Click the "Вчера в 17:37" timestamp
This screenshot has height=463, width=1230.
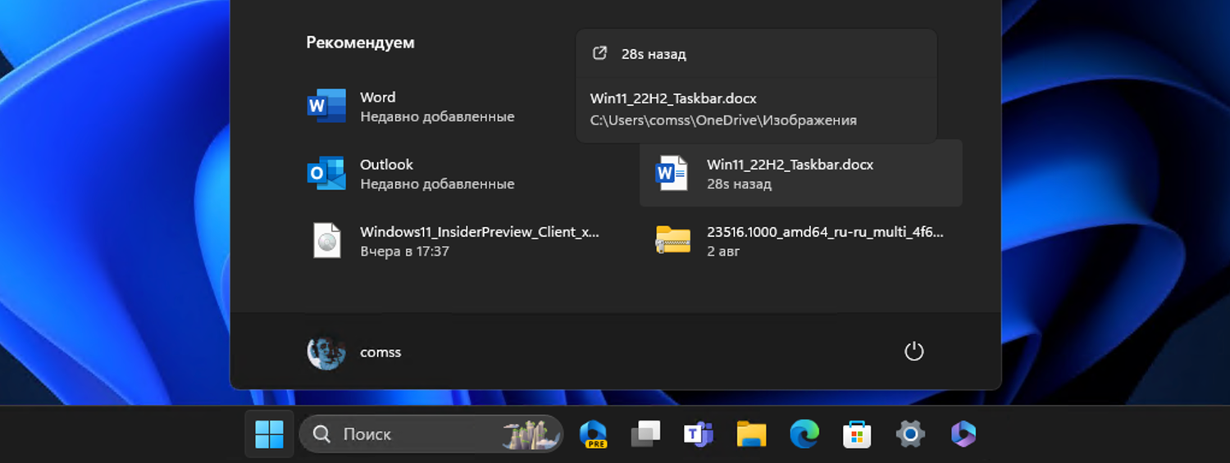[404, 251]
